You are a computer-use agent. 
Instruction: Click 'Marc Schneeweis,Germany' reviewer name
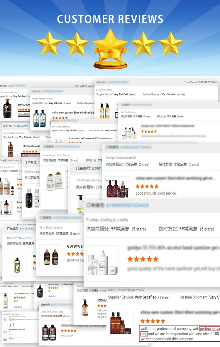pos(126,290)
